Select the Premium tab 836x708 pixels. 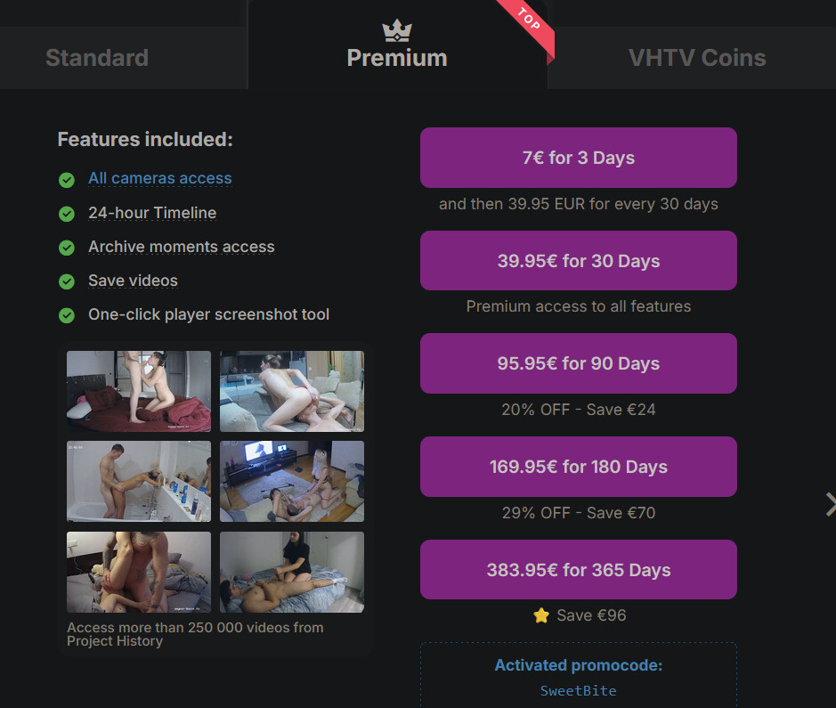point(397,58)
